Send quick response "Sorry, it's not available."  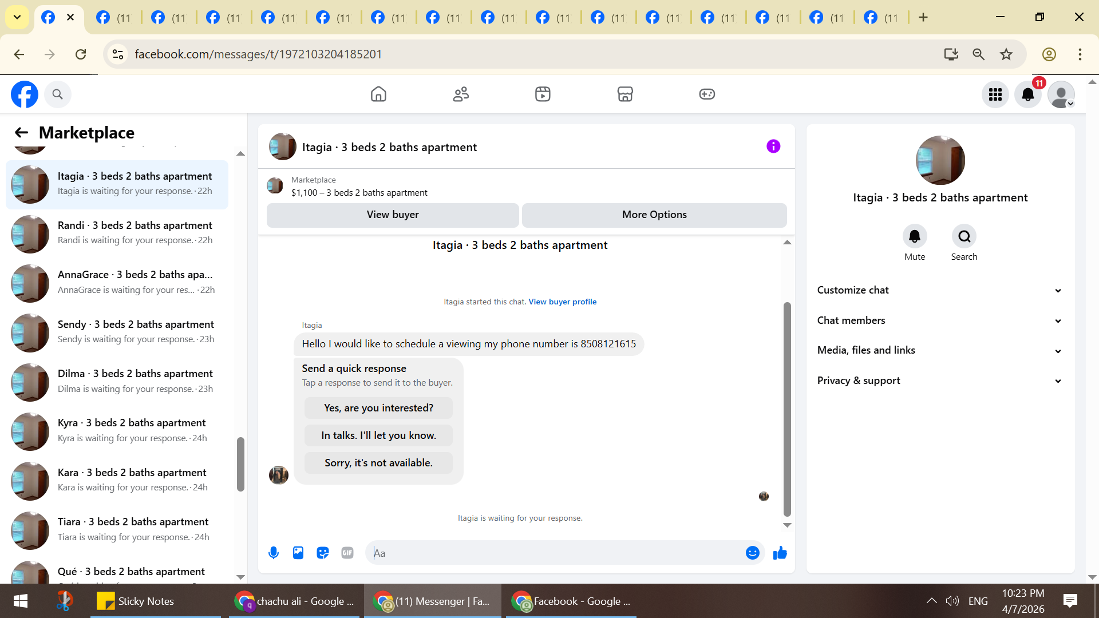point(378,463)
